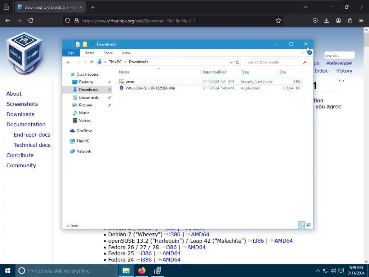
Task: Select Documents in navigation pane
Action: pyautogui.click(x=89, y=97)
